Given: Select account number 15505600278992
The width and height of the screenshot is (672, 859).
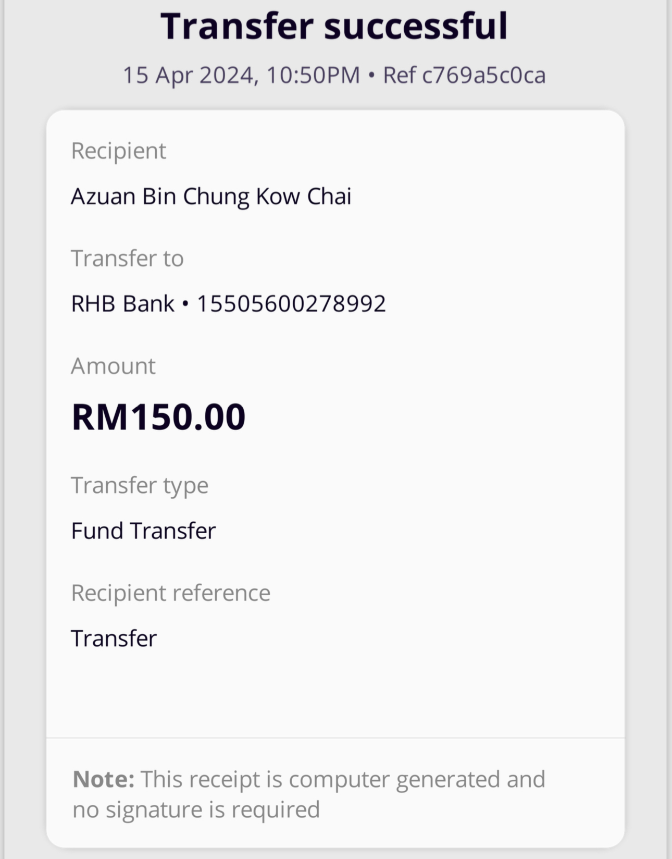Looking at the screenshot, I should (291, 304).
